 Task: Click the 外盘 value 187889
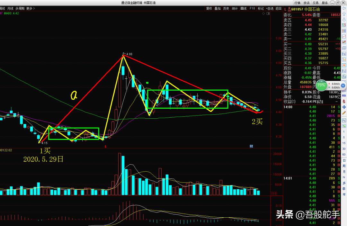tap(306, 87)
